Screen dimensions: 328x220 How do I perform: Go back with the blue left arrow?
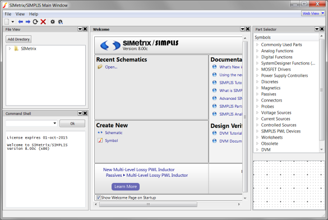click(21, 21)
